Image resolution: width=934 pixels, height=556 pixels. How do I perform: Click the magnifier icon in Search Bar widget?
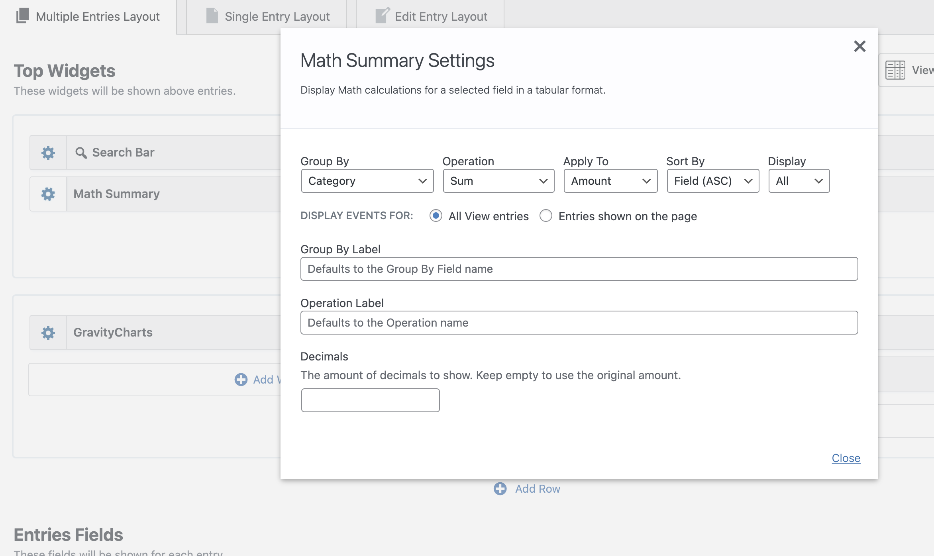click(x=81, y=153)
